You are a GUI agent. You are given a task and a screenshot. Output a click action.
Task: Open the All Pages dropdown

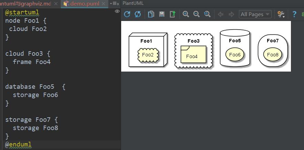pyautogui.click(x=255, y=14)
